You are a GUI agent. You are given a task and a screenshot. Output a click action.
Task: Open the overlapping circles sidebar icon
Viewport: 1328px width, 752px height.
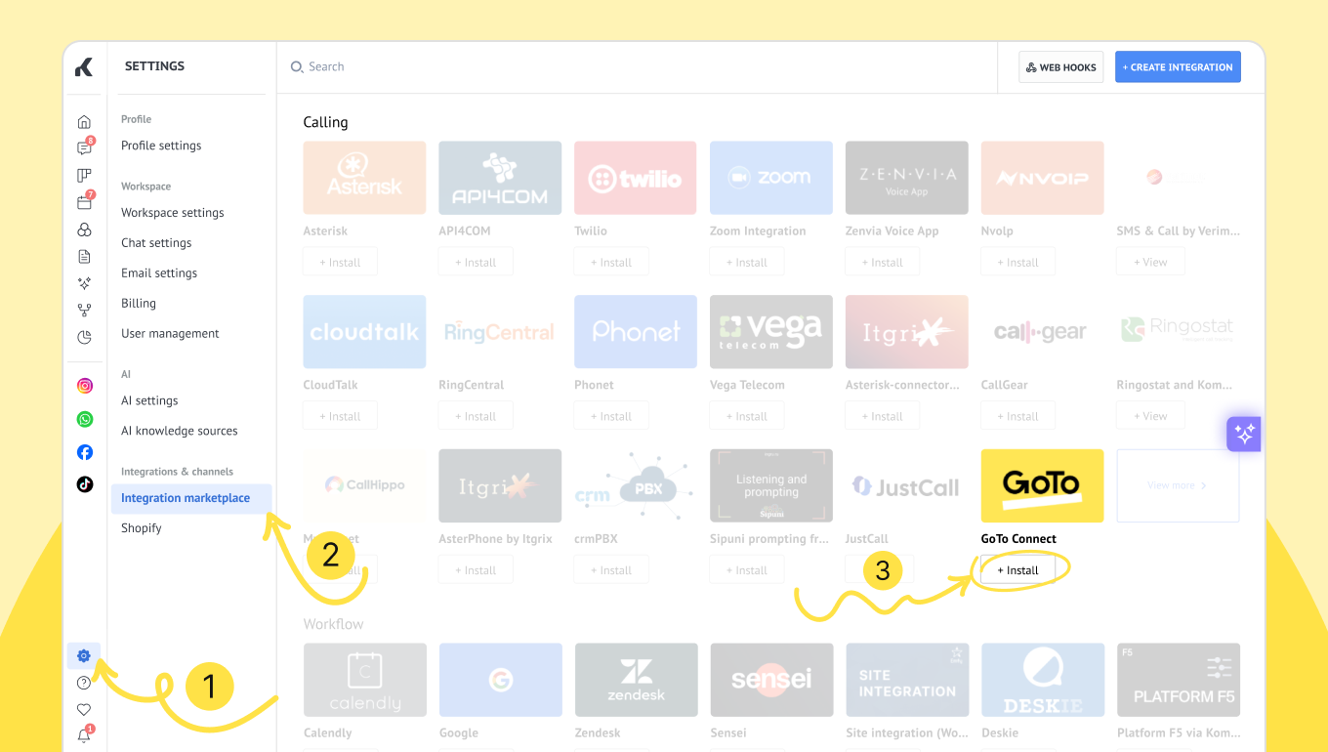click(x=84, y=230)
